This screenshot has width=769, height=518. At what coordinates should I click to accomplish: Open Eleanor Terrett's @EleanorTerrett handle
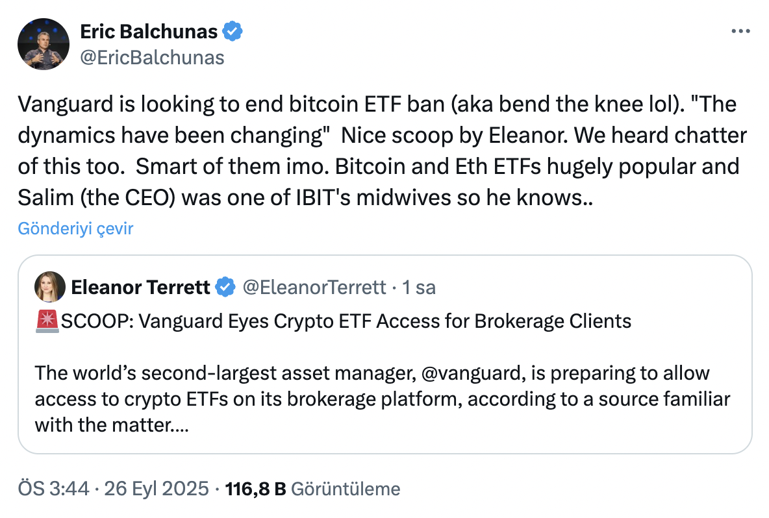pos(316,287)
